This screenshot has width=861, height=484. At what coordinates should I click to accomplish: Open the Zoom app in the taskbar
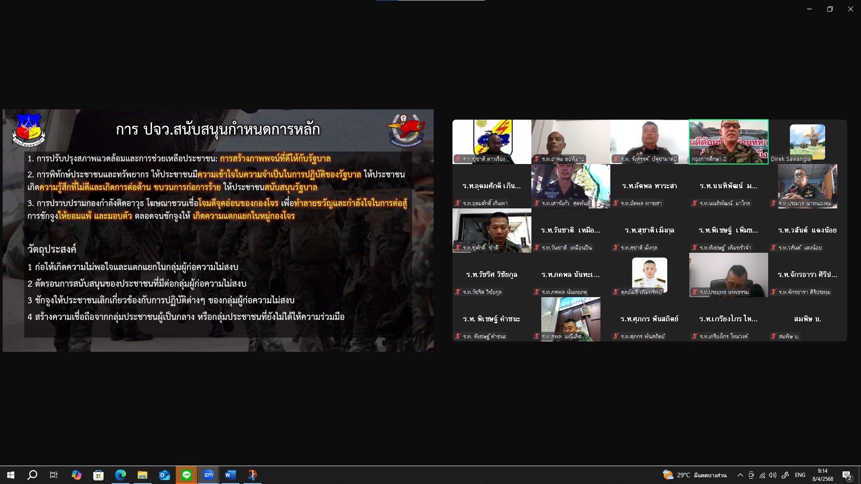[x=209, y=475]
